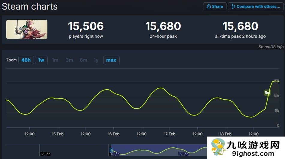Click the 10k y-axis label
This screenshot has height=159, width=285.
[276, 96]
